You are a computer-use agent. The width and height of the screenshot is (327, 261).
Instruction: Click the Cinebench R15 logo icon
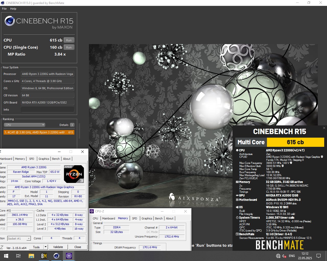pos(10,21)
